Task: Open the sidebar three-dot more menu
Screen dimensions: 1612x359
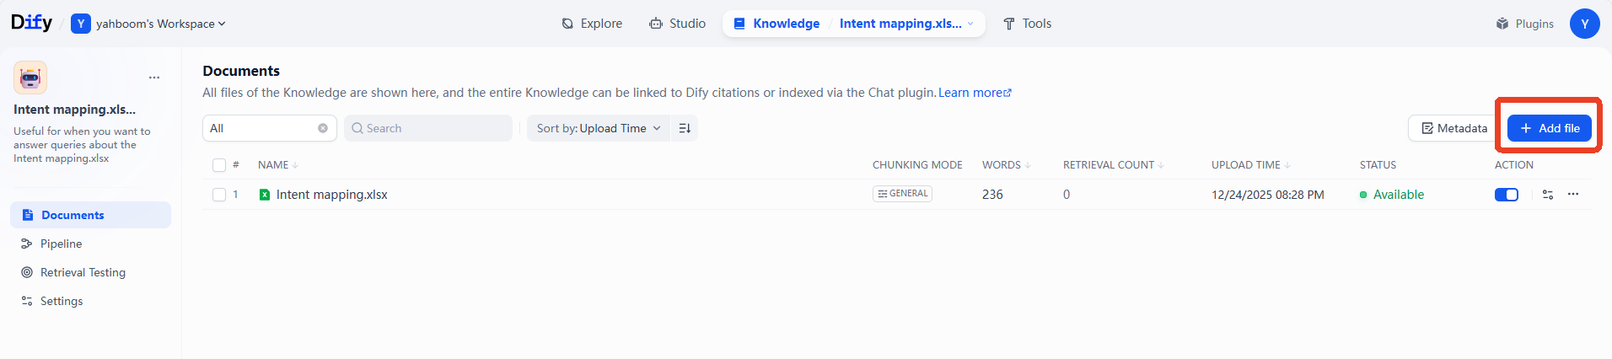Action: tap(154, 78)
